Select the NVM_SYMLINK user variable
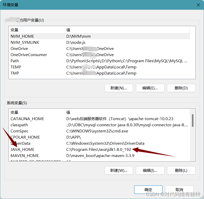204x199 pixels. tap(100, 43)
